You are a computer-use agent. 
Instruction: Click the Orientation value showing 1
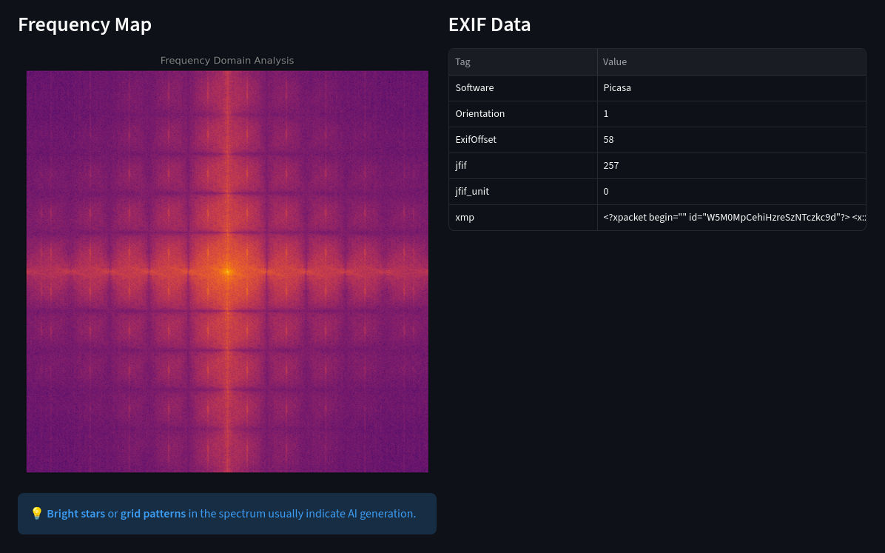coord(606,113)
